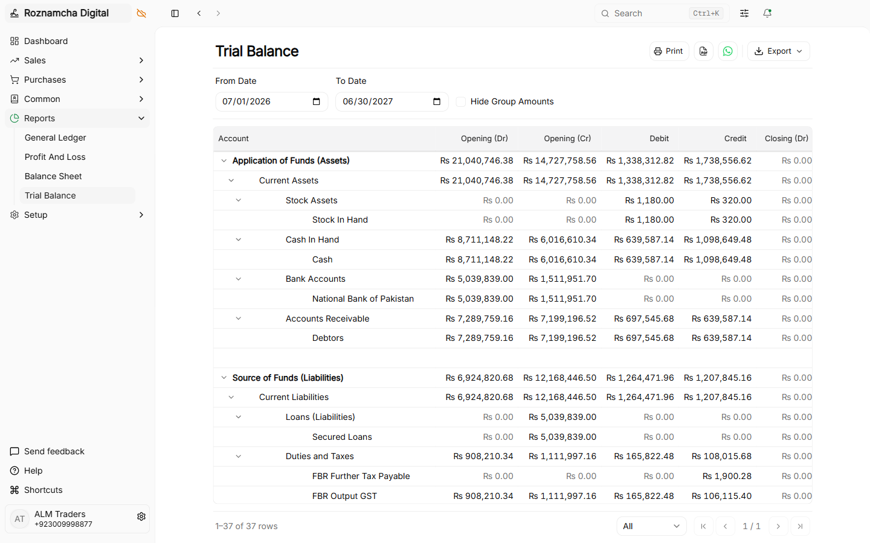870x543 pixels.
Task: Expand the Common menu chevron
Action: pos(141,99)
